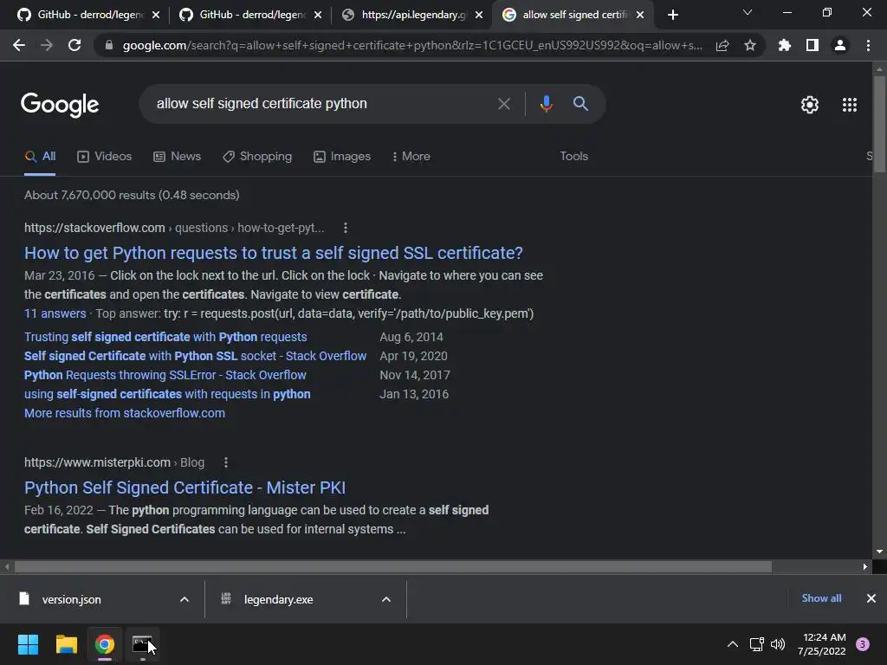Select the Videos results tab

105,157
